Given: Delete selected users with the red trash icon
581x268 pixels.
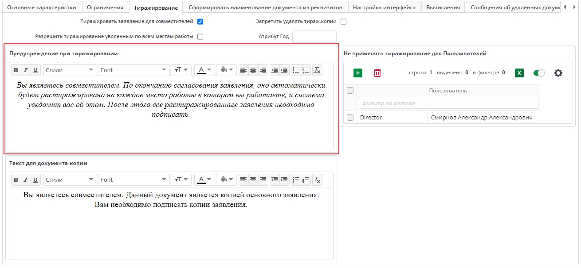Looking at the screenshot, I should 377,73.
